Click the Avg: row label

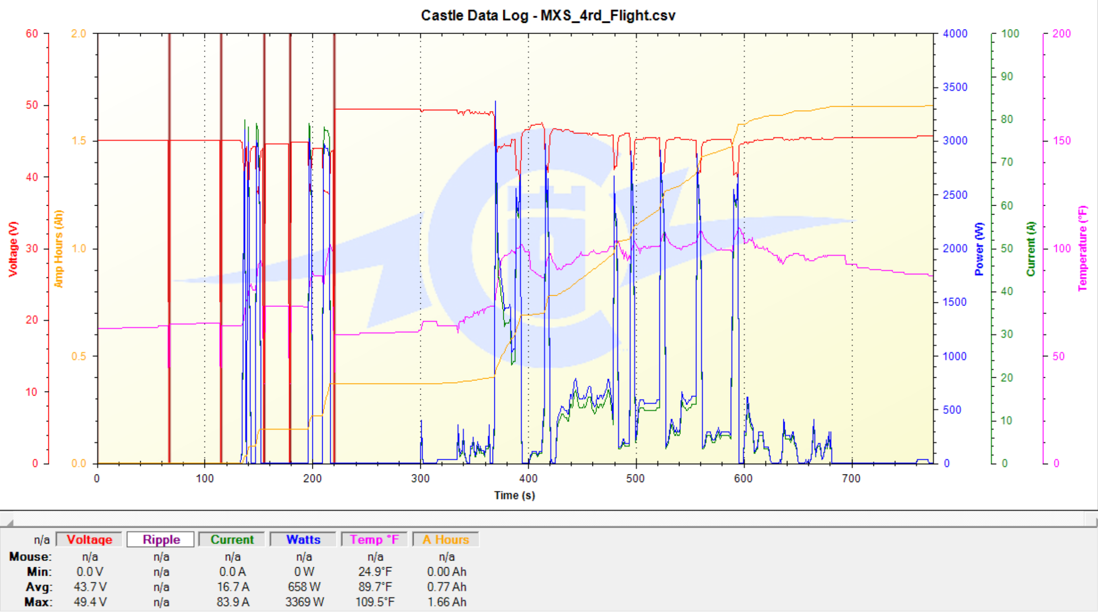click(x=39, y=587)
